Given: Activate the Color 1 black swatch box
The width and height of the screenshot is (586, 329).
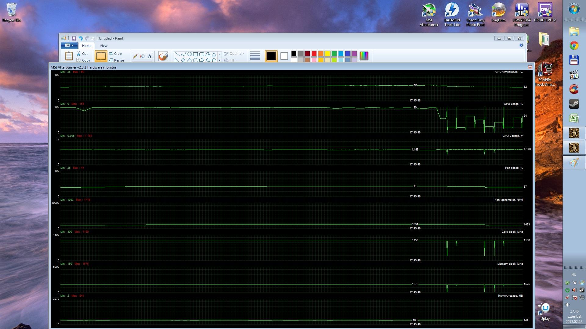Looking at the screenshot, I should (x=271, y=56).
